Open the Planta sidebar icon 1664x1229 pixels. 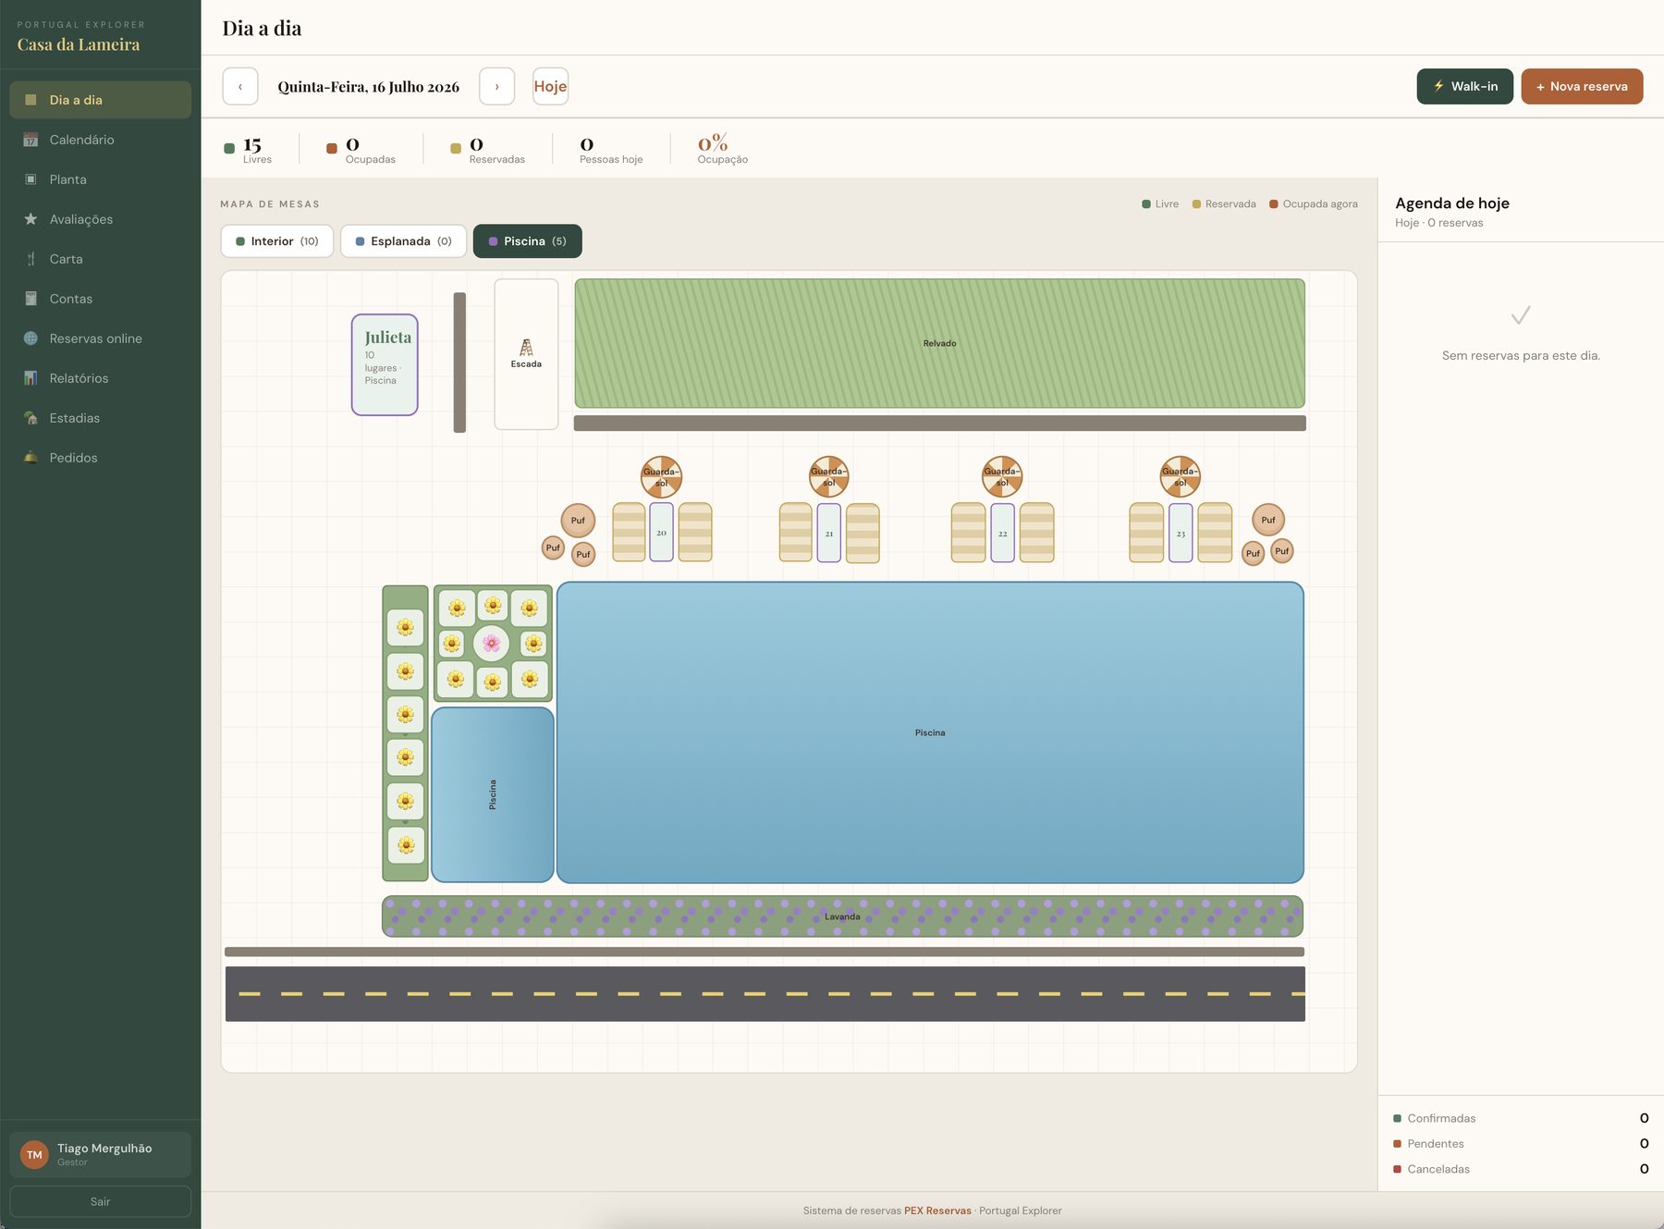point(31,179)
